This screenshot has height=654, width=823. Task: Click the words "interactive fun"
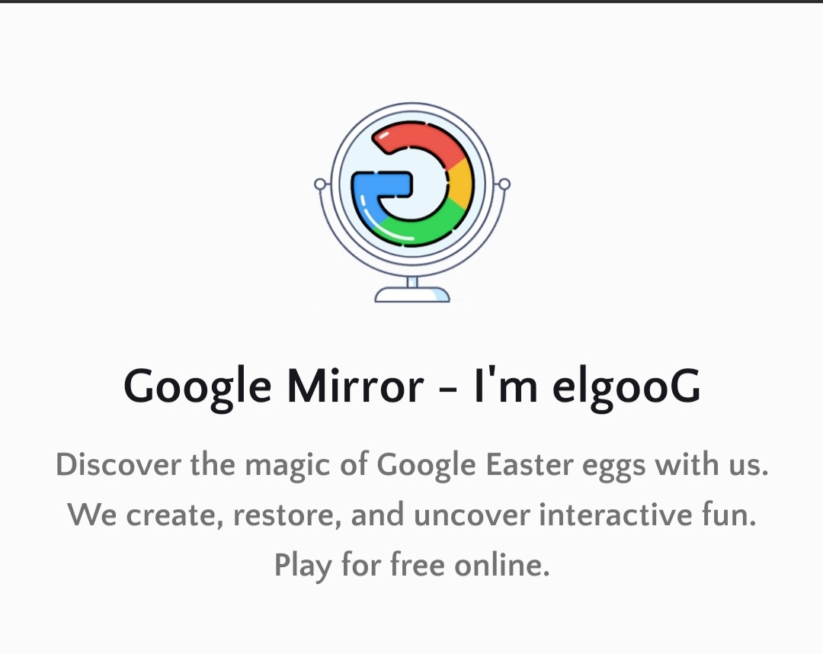pos(648,514)
